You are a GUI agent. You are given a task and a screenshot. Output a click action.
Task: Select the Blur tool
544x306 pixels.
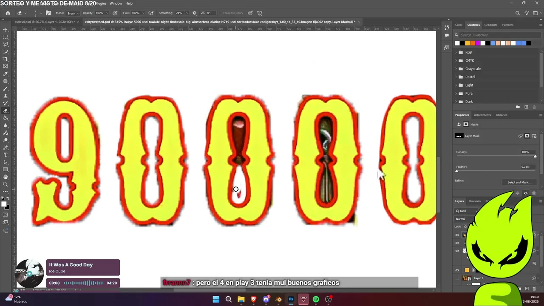[6, 125]
